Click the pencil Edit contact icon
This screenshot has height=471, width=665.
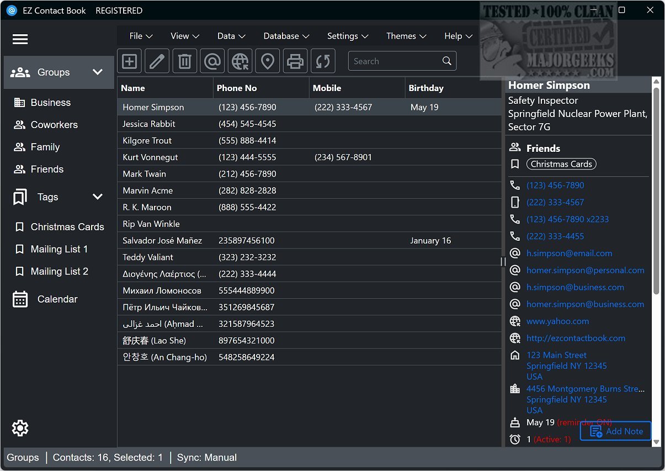[157, 61]
